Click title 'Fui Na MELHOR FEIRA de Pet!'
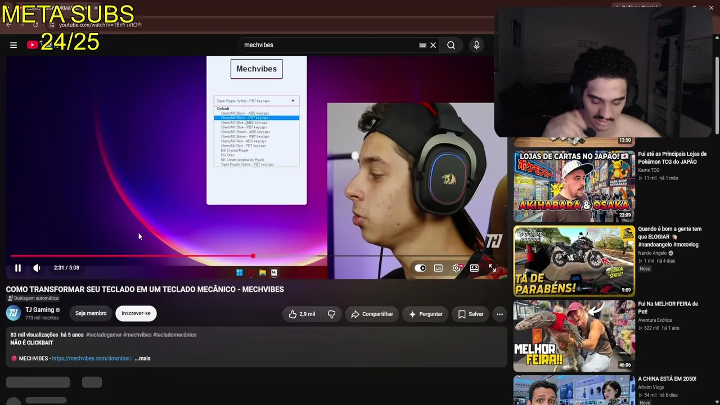The width and height of the screenshot is (720, 405). click(x=668, y=308)
